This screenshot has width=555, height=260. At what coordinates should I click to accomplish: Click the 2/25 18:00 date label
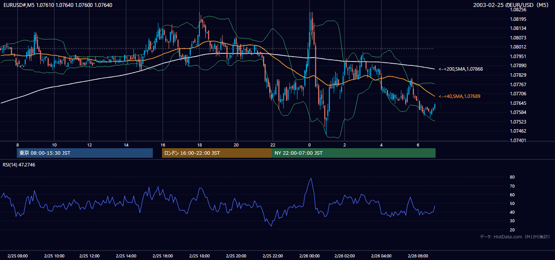click(x=199, y=256)
